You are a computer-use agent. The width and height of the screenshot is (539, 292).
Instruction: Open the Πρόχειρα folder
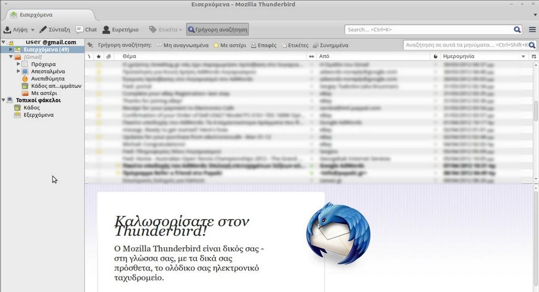click(x=43, y=64)
